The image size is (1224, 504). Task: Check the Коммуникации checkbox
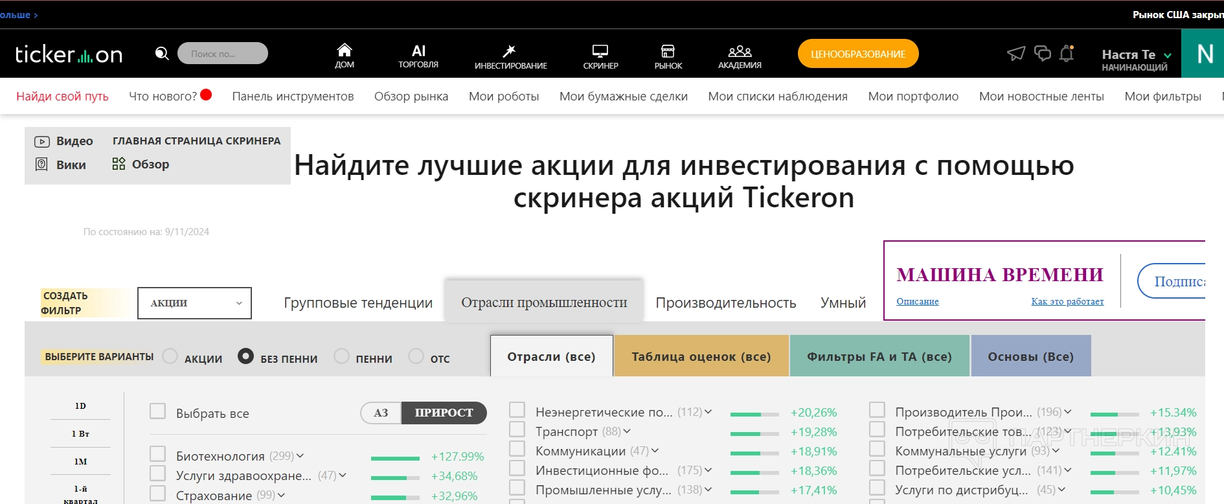coord(517,449)
